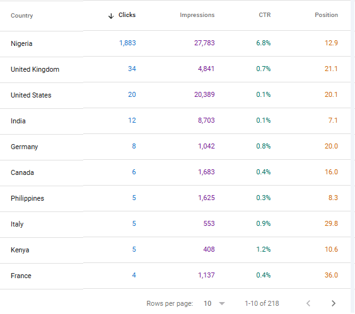Click Canada's 16.0 position value
Screen dimensions: 355x314
[x=331, y=172]
